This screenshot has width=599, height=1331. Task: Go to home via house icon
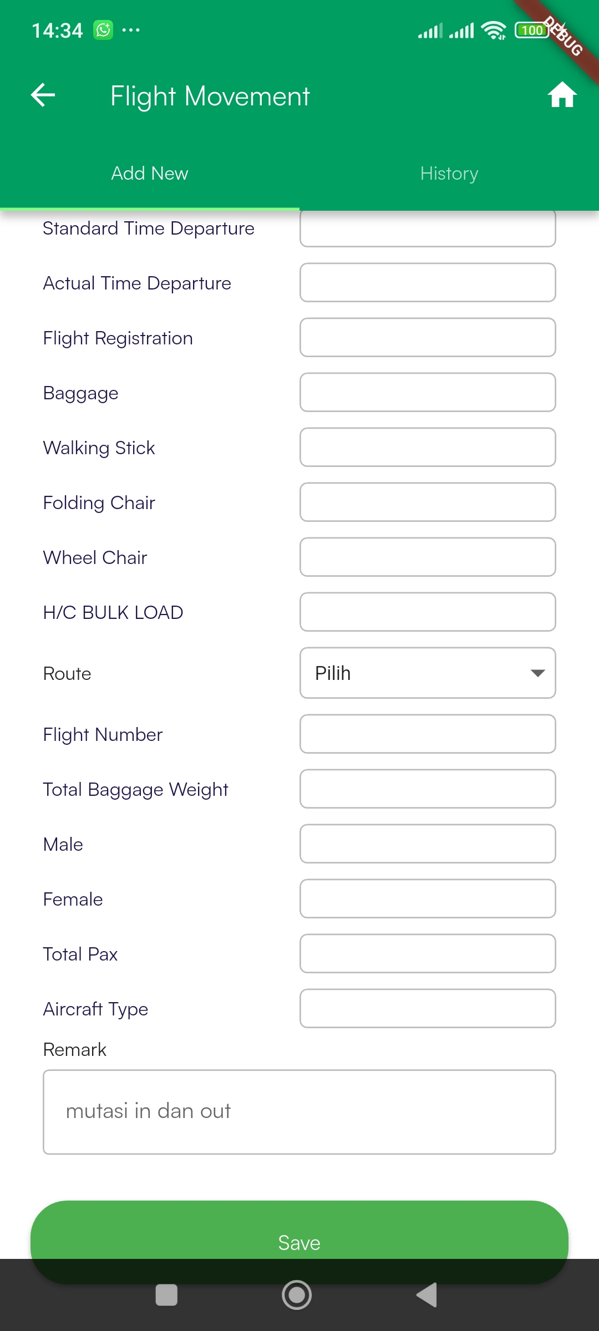562,95
